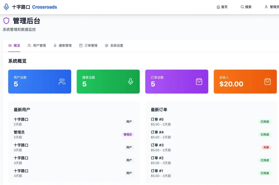Click the bag icon on 总收入 card

pyautogui.click(x=267, y=82)
